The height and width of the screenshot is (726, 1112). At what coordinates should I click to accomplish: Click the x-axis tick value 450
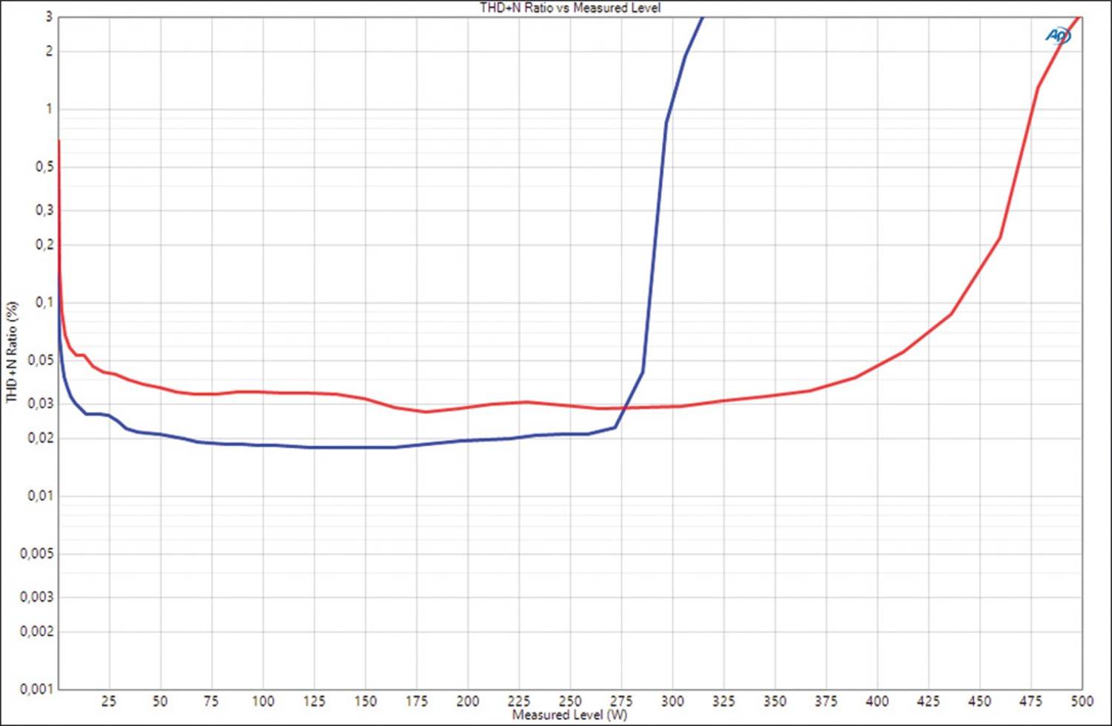pyautogui.click(x=979, y=701)
